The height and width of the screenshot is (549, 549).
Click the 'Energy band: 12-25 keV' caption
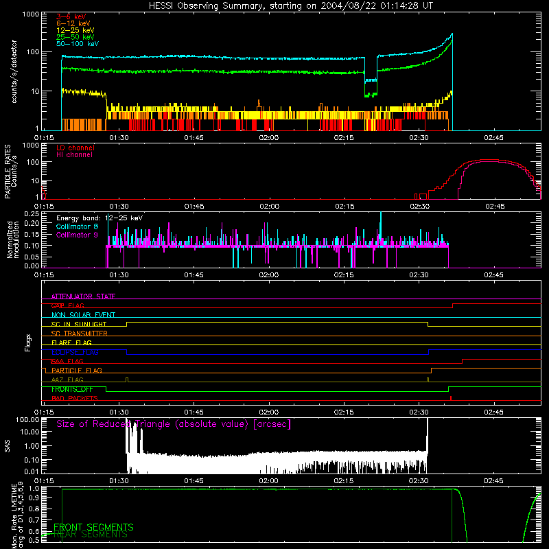[100, 218]
